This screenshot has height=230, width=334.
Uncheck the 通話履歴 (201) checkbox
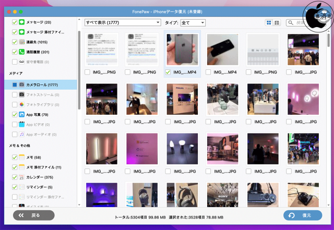15,52
